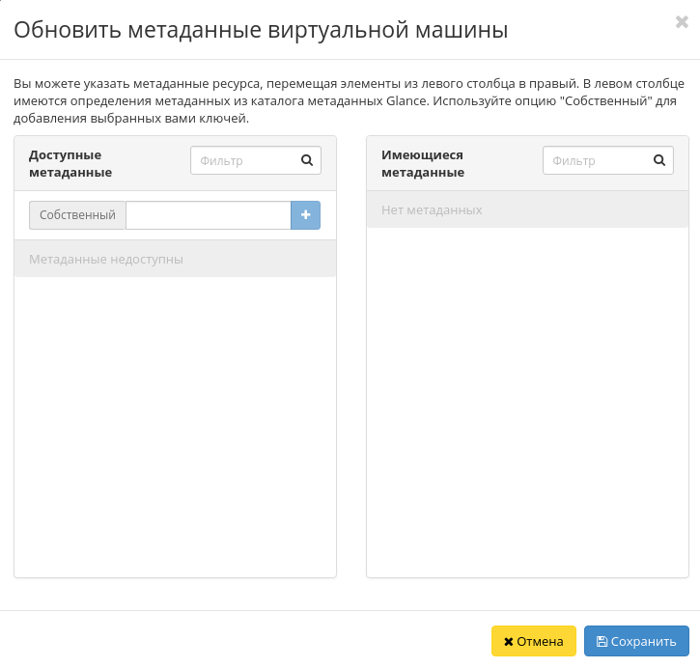Click the magnifier icon in the right filter
This screenshot has height=668, width=700.
(659, 160)
